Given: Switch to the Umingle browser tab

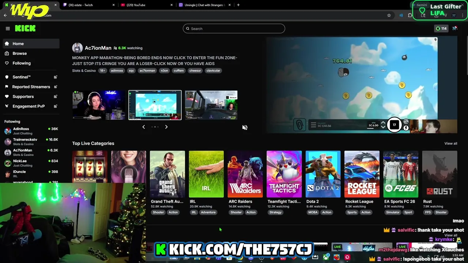Looking at the screenshot, I should [x=205, y=5].
